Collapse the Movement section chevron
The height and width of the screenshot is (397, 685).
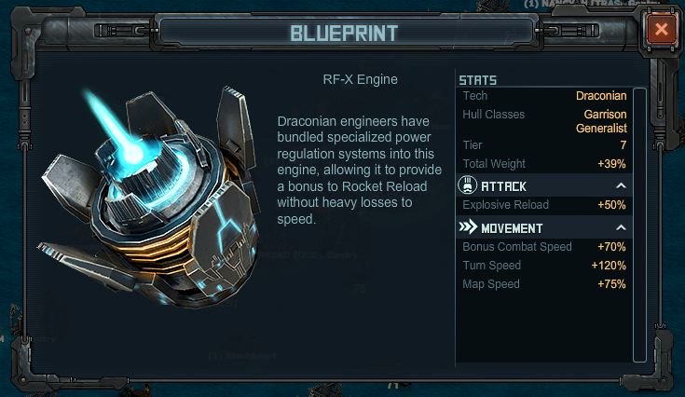pos(621,227)
